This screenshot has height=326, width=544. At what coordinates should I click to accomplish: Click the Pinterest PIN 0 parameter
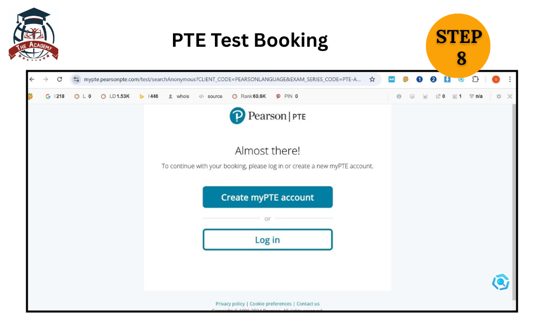[x=287, y=96]
